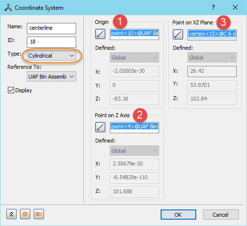Click the Coordinate System title bar icon
Screen dimensions: 247x226
click(8, 8)
